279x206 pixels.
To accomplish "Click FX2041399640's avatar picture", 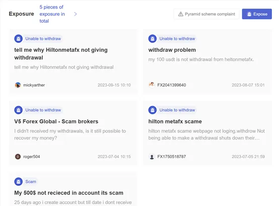I will tap(152, 85).
